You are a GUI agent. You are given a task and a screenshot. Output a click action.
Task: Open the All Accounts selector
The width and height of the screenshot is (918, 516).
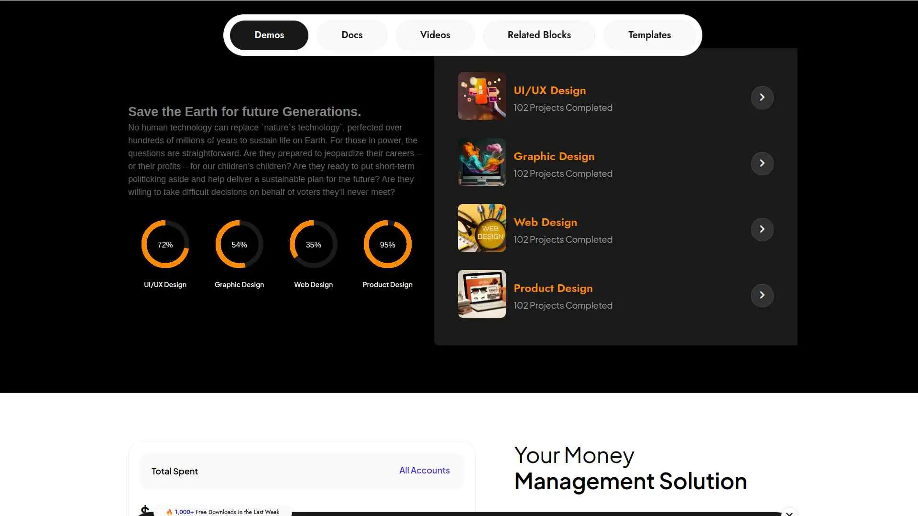click(x=424, y=470)
